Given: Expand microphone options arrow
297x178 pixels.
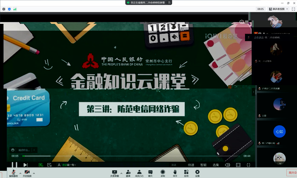Looking at the screenshot, I should coord(20,173).
